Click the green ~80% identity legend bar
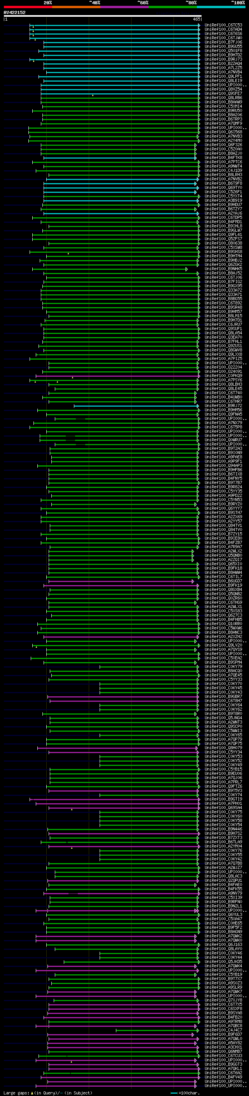This screenshot has width=249, height=1096. point(173,7)
